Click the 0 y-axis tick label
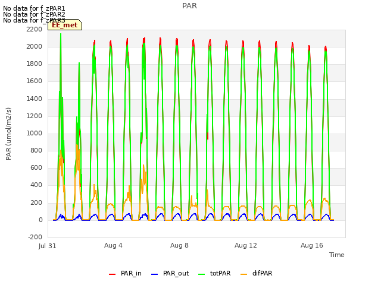The width and height of the screenshot is (381, 285). point(40,220)
